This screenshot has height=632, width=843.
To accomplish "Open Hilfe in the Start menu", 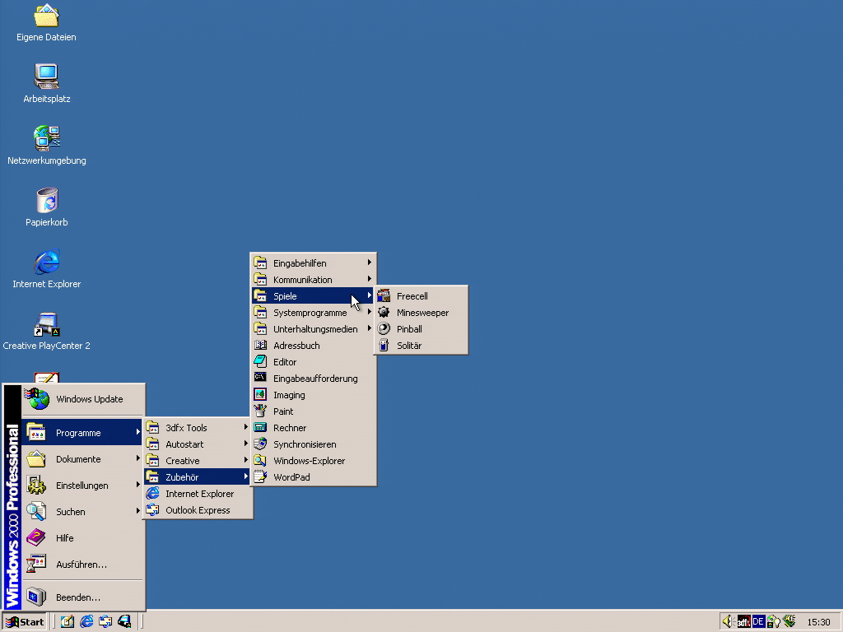I will (83, 538).
